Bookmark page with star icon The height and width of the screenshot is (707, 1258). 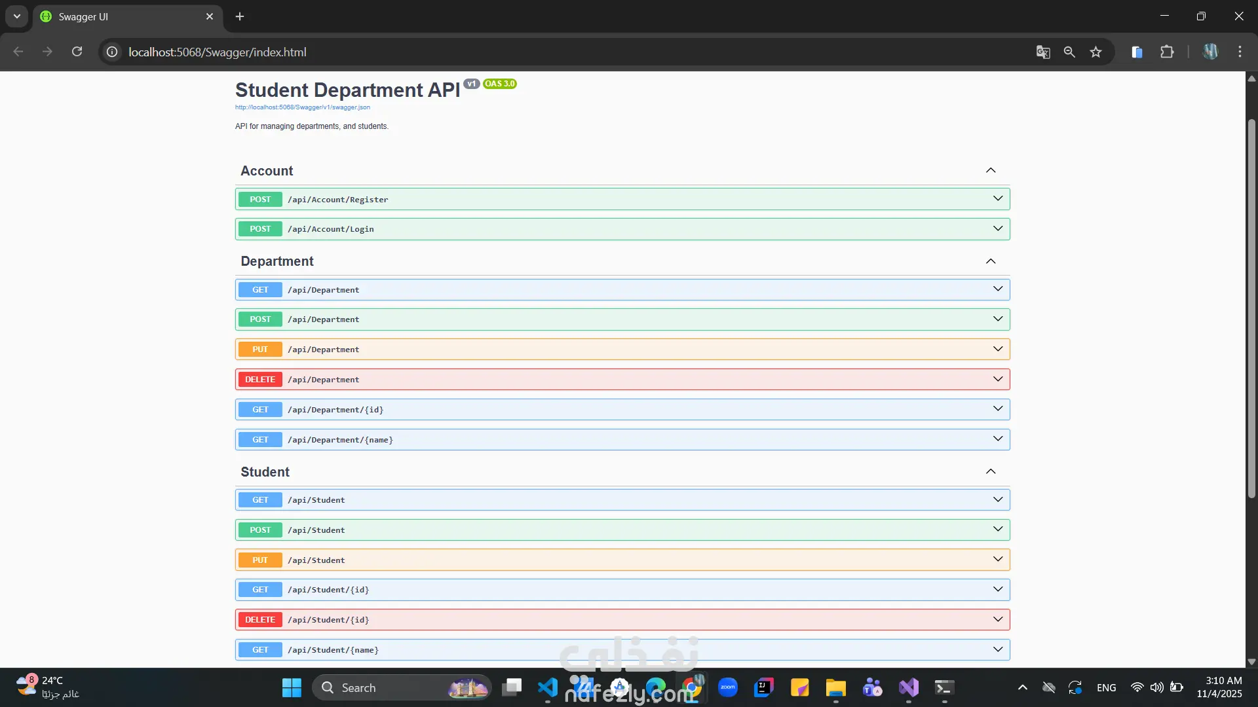[x=1096, y=52]
